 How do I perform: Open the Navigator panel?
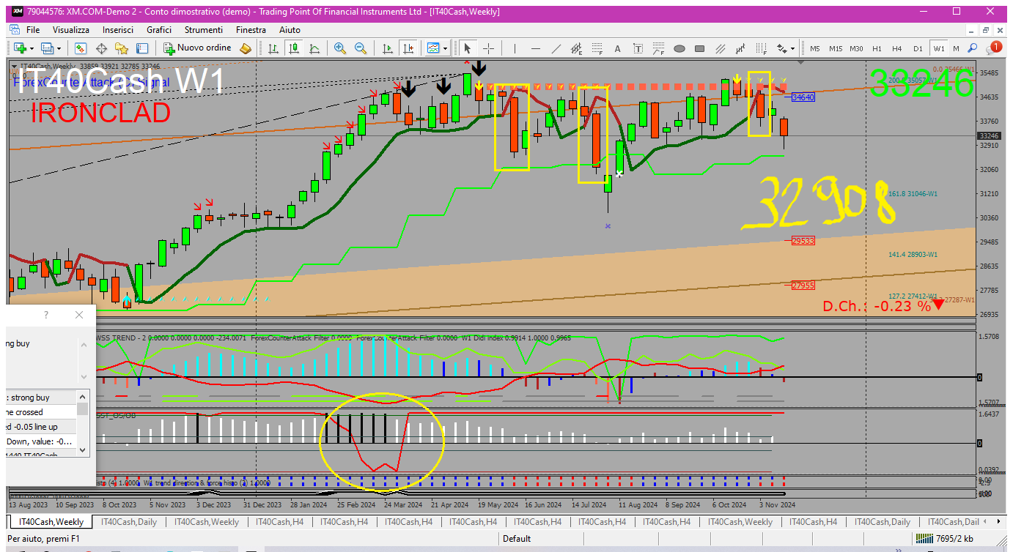(122, 48)
